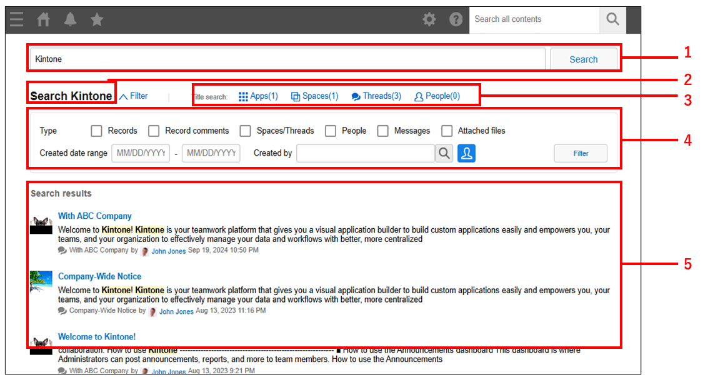
Task: Open the hamburger menu
Action: point(16,19)
